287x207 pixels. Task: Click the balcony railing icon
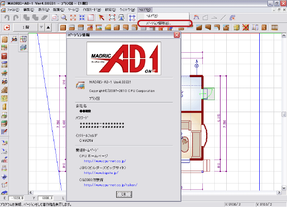275,27
